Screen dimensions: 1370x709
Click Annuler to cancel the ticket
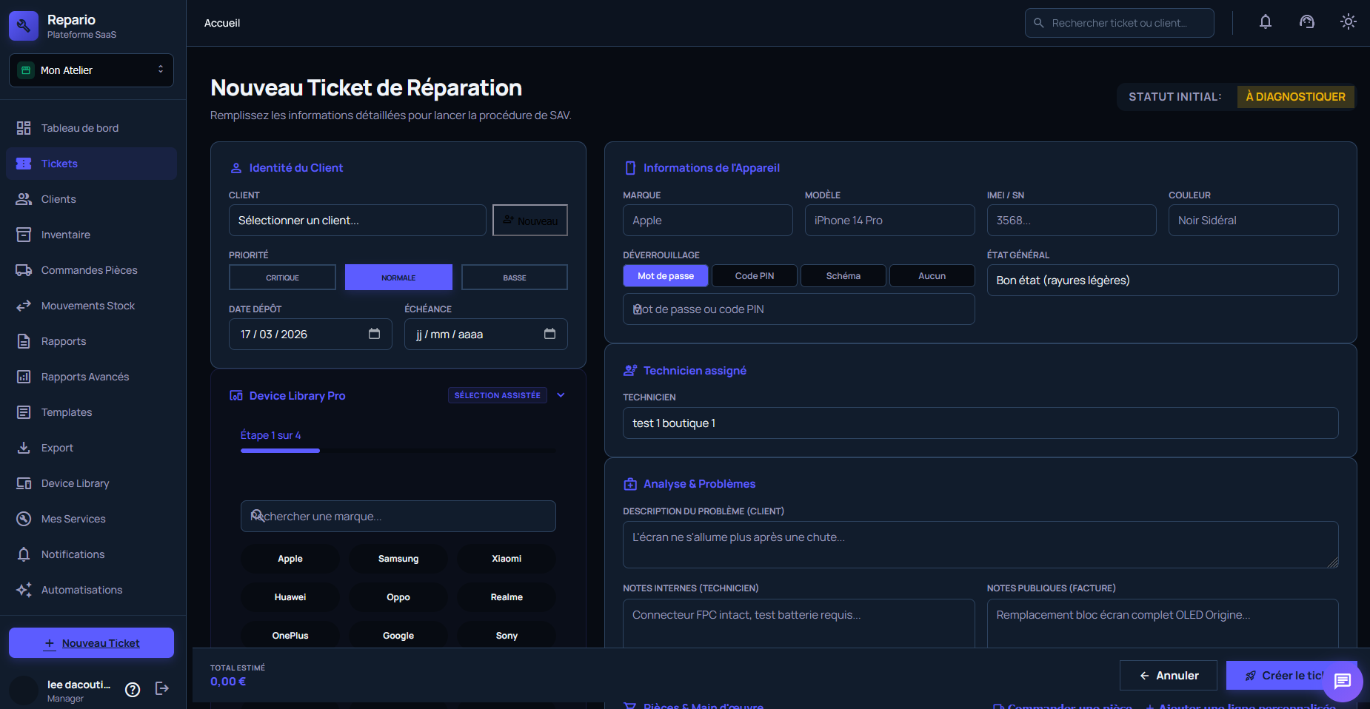coord(1169,675)
